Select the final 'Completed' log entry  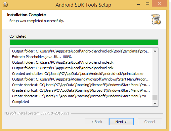click(21, 102)
